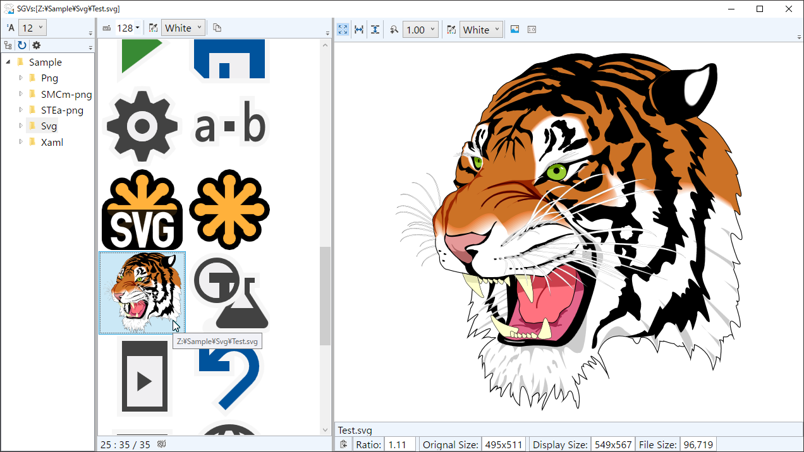Click the Ratio value 1.11
Screen dimensions: 804x452
[x=400, y=444]
